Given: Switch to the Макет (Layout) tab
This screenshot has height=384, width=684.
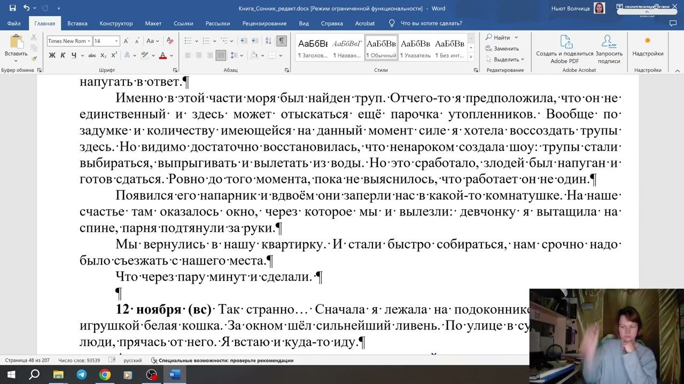Looking at the screenshot, I should (x=153, y=23).
